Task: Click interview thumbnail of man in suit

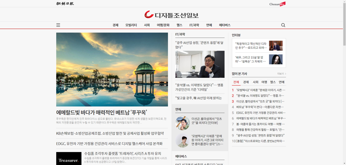Action: click(x=276, y=46)
